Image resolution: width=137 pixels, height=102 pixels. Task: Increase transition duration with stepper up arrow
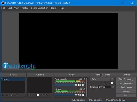[x=113, y=86]
